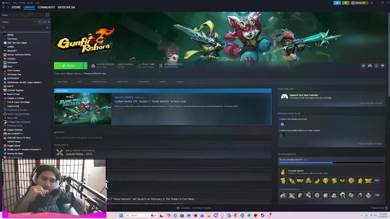Open the Help menu
The width and height of the screenshot is (390, 219).
point(37,3)
